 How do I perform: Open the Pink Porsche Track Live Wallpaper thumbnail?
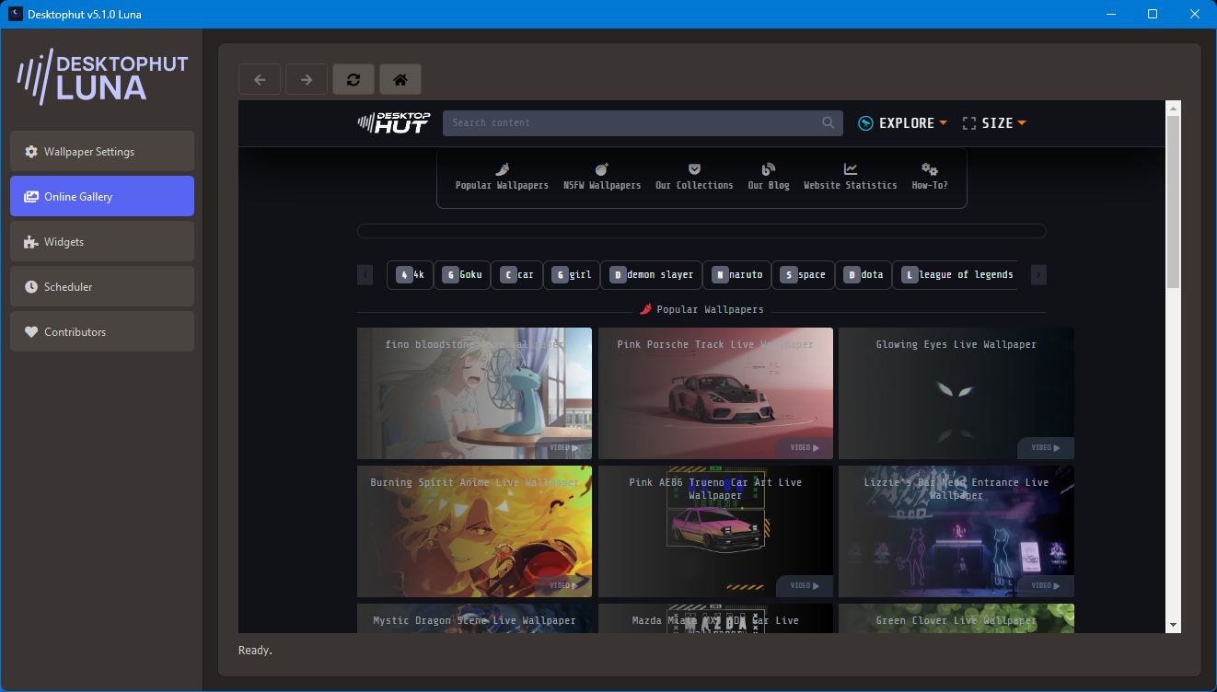tap(715, 393)
